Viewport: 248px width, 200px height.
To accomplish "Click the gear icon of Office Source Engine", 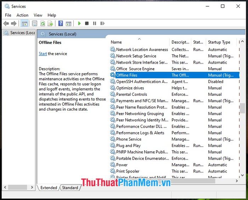I will tap(113, 69).
